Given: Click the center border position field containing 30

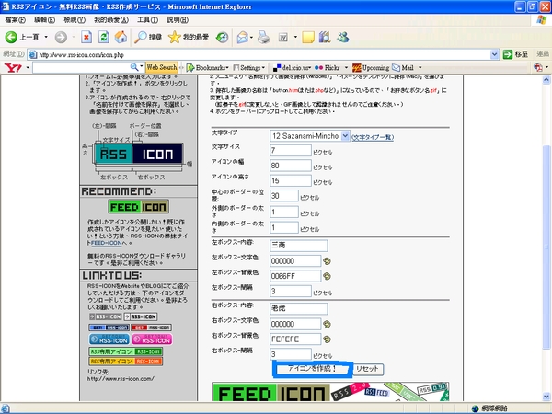Looking at the screenshot, I should point(284,196).
